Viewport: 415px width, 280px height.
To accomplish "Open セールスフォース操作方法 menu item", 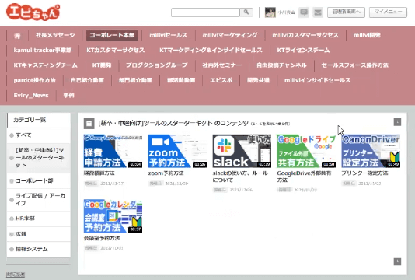I will (355, 65).
